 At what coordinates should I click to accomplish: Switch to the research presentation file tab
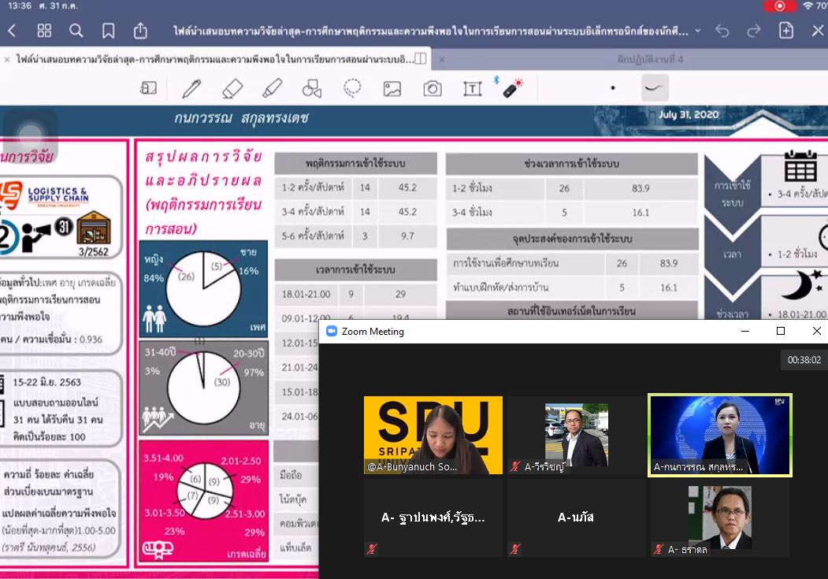(x=215, y=59)
